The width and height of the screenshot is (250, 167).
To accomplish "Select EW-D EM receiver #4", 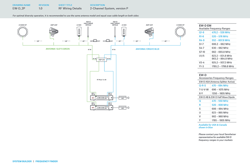I will coord(102,108).
